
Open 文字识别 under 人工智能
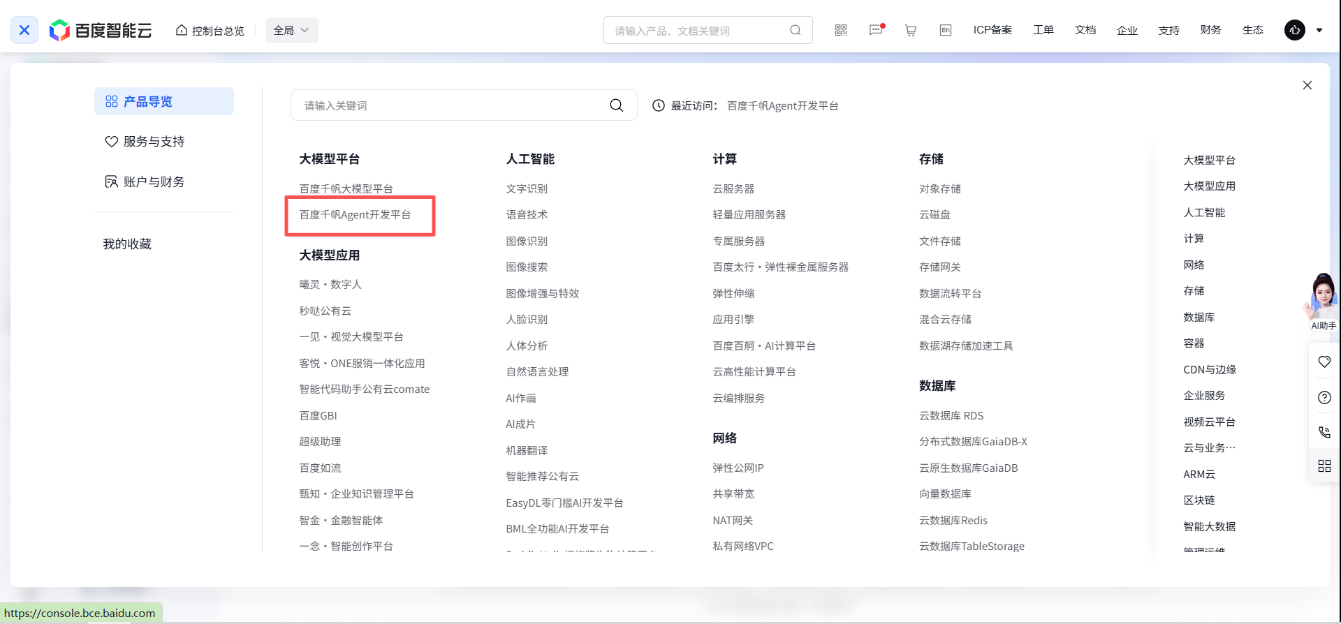[x=527, y=189]
